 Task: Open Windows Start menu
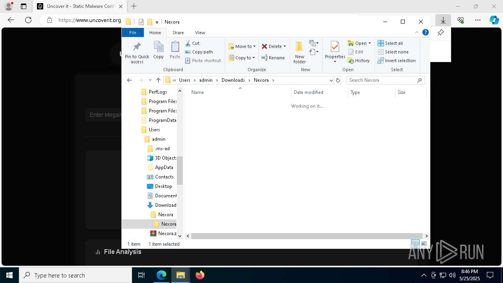(9, 275)
